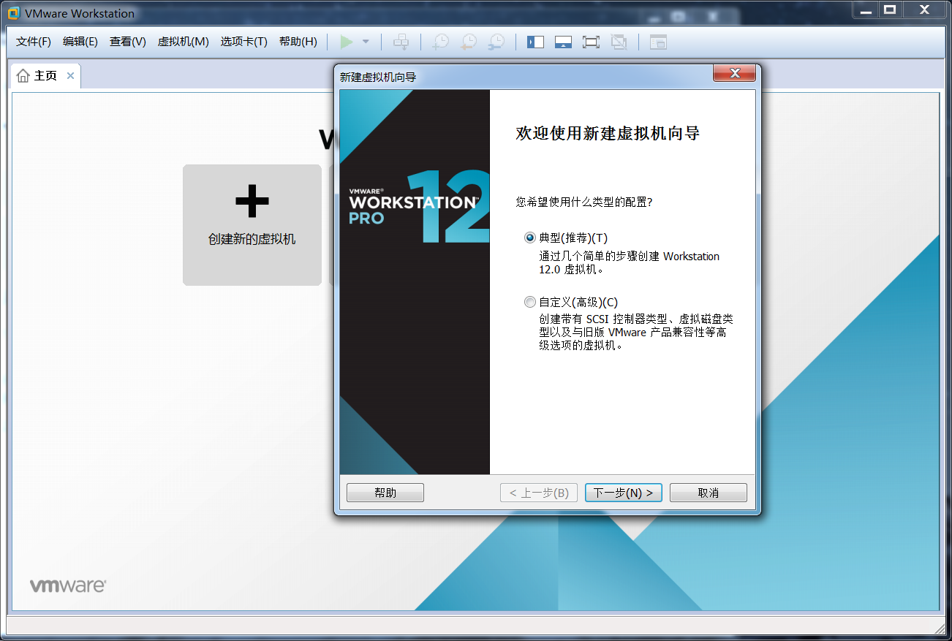The image size is (952, 641).
Task: Click the revert to snapshot icon
Action: (468, 42)
